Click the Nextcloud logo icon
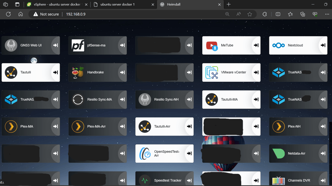Viewport: 332px width, 186px height. click(x=278, y=45)
